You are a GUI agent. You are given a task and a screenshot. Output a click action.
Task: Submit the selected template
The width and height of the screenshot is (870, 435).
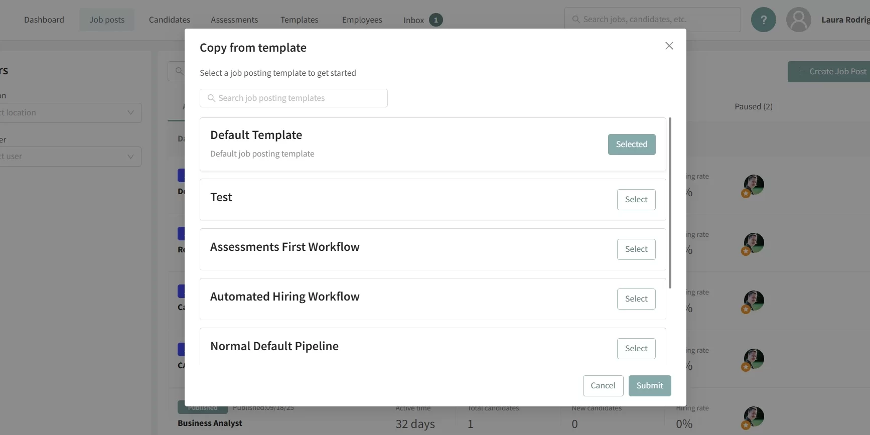649,386
